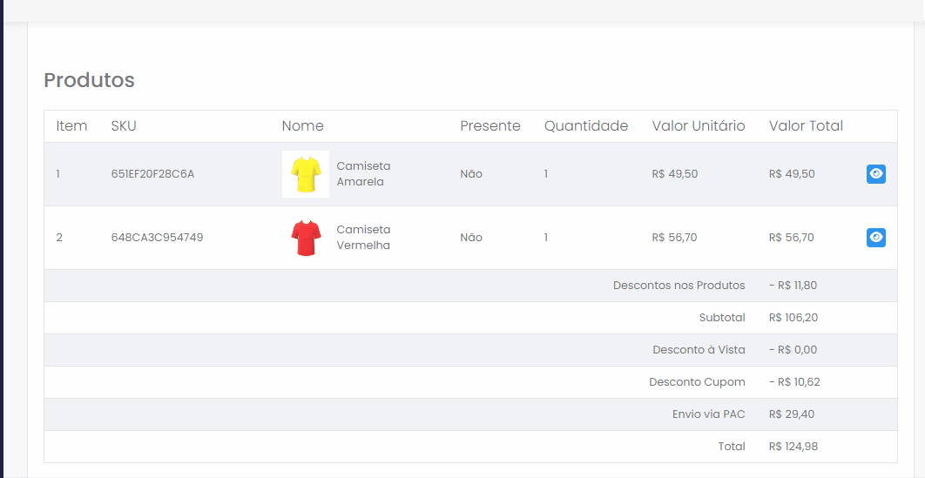Image resolution: width=925 pixels, height=478 pixels.
Task: Click the Nome column header
Action: coord(302,125)
